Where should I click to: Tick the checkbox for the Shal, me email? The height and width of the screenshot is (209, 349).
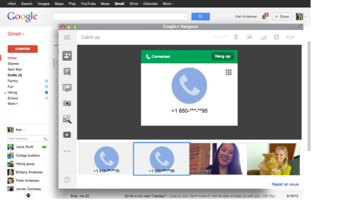tap(58, 196)
